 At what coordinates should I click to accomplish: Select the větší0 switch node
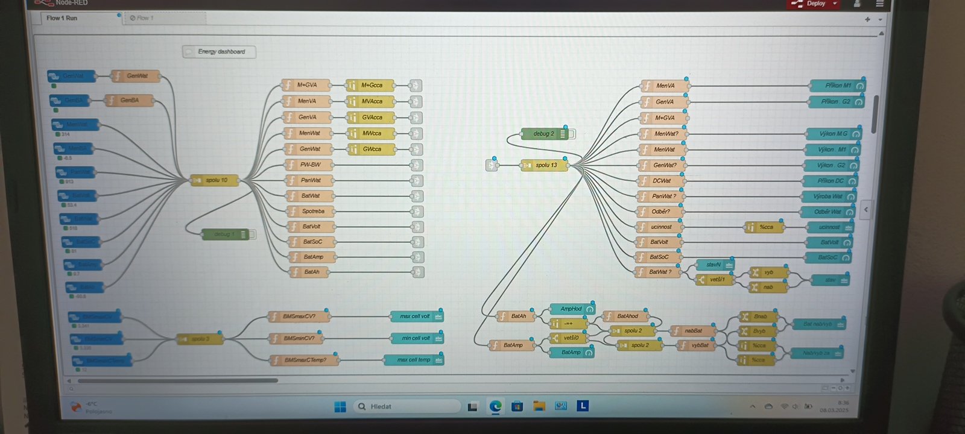tap(569, 338)
